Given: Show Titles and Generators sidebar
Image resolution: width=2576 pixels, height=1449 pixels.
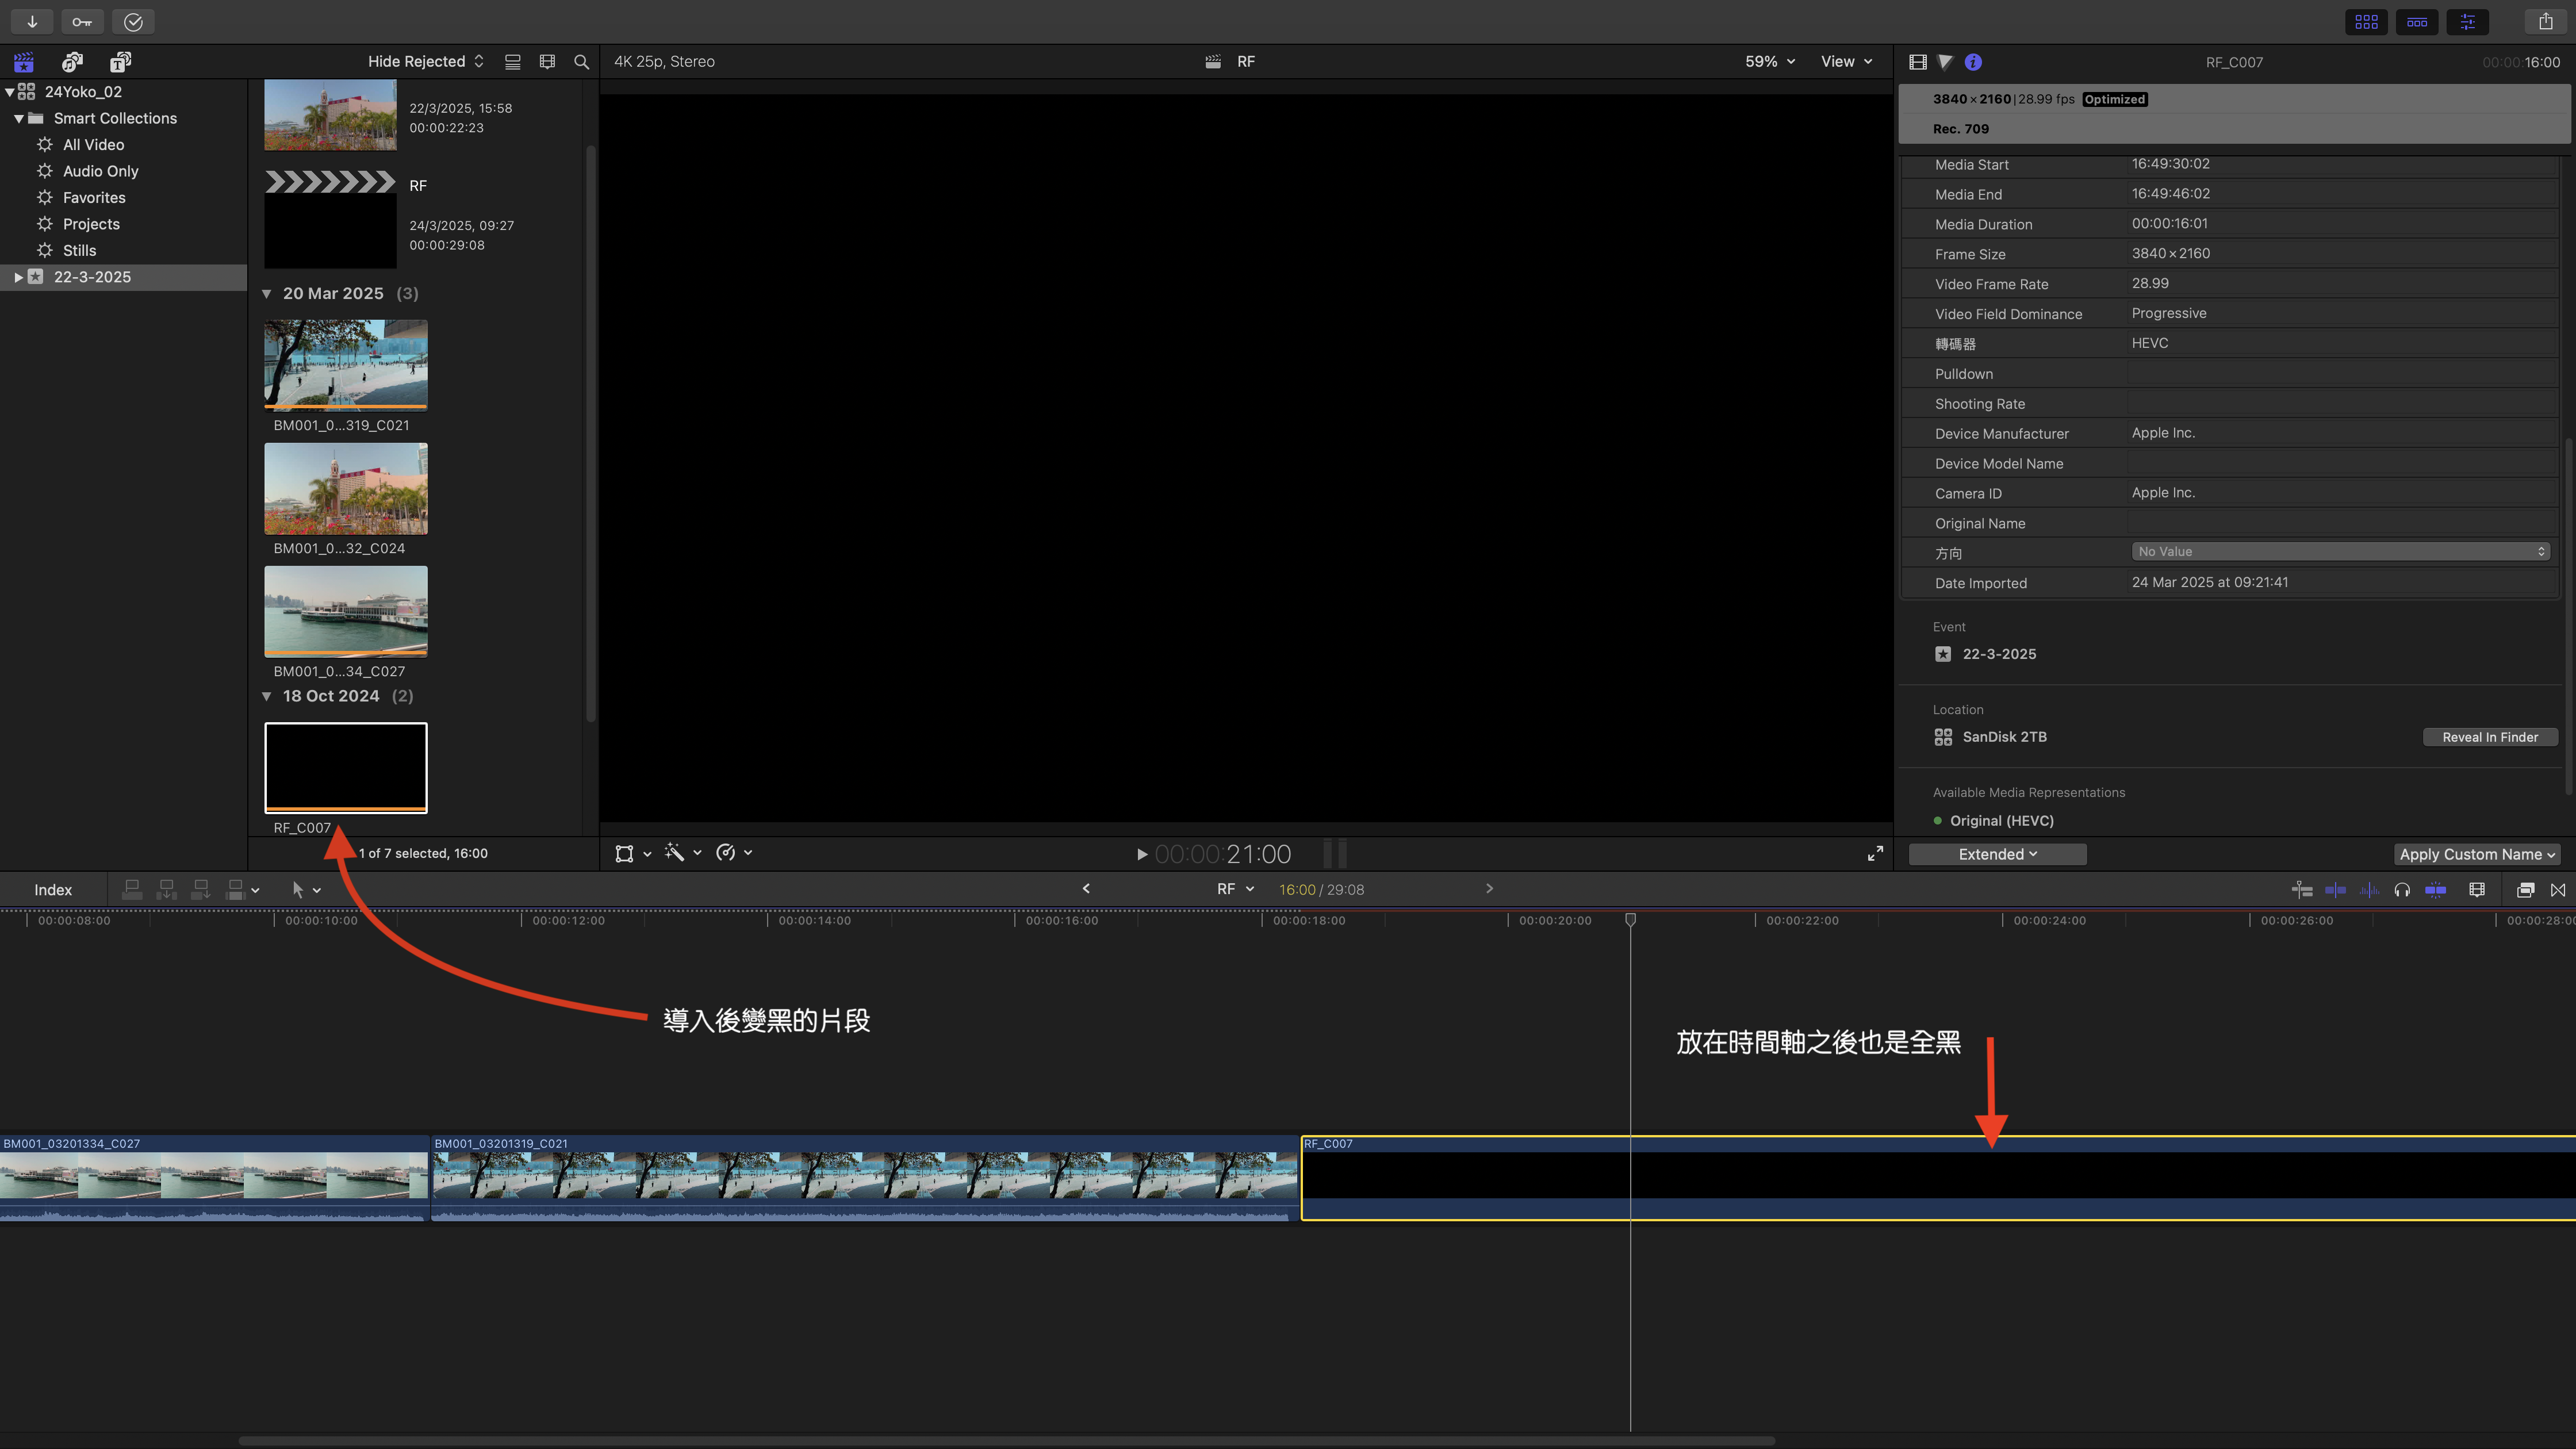Looking at the screenshot, I should (x=120, y=62).
